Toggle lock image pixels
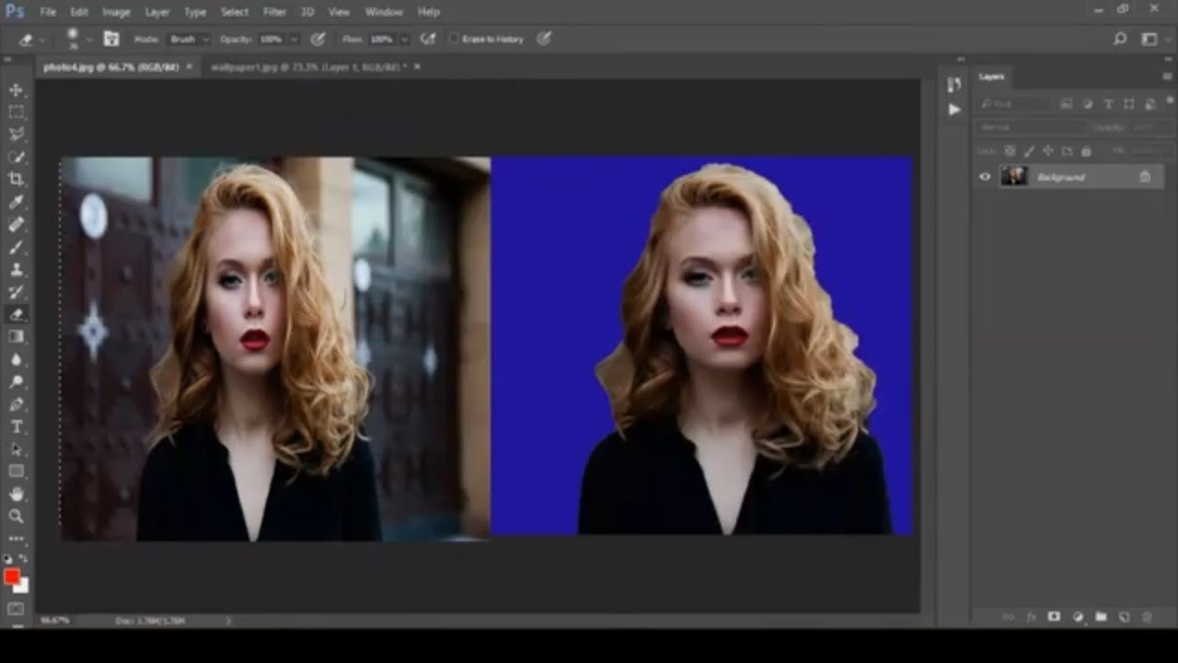 pos(1029,151)
